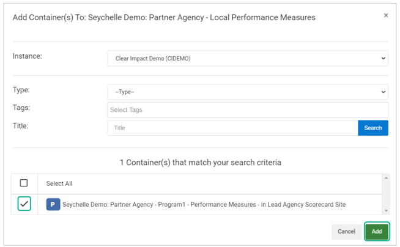This screenshot has width=400, height=247.
Task: Select the Seychelle Demo Program1 container title
Action: tap(204, 204)
